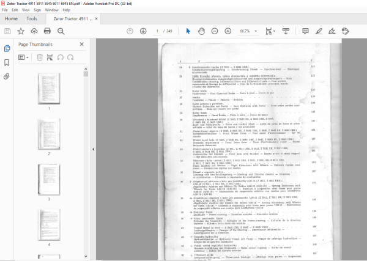Add document to starred favorites
Screen dimensions: 367x261
21,31
